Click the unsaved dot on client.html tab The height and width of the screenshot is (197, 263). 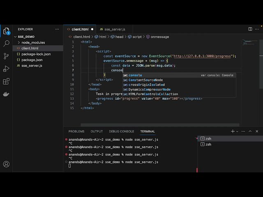92,29
